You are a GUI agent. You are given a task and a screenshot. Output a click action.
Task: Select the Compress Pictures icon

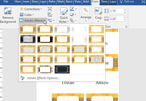point(50,9)
